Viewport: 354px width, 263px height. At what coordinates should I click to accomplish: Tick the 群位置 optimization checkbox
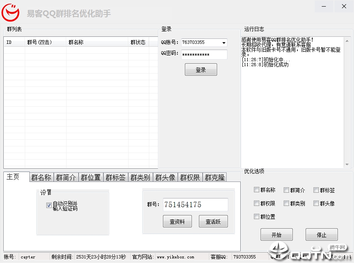click(256, 217)
